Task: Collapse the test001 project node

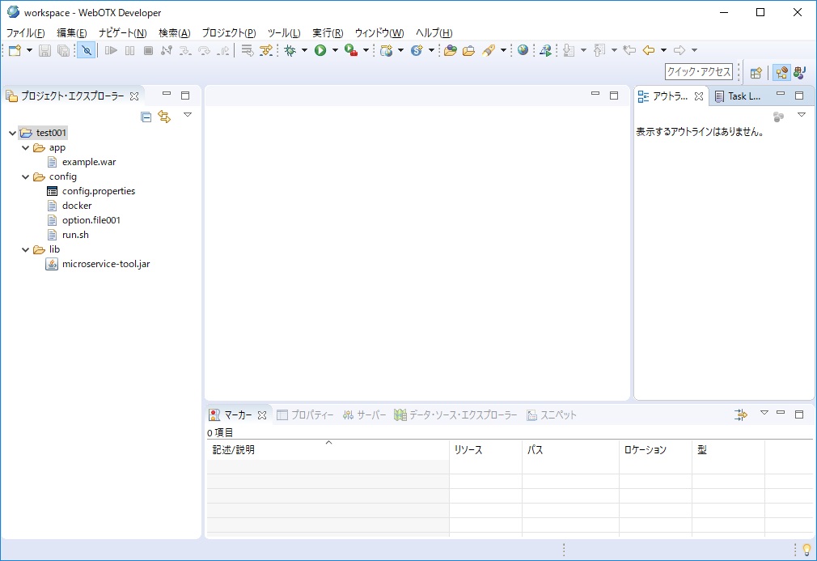Action: (x=12, y=133)
